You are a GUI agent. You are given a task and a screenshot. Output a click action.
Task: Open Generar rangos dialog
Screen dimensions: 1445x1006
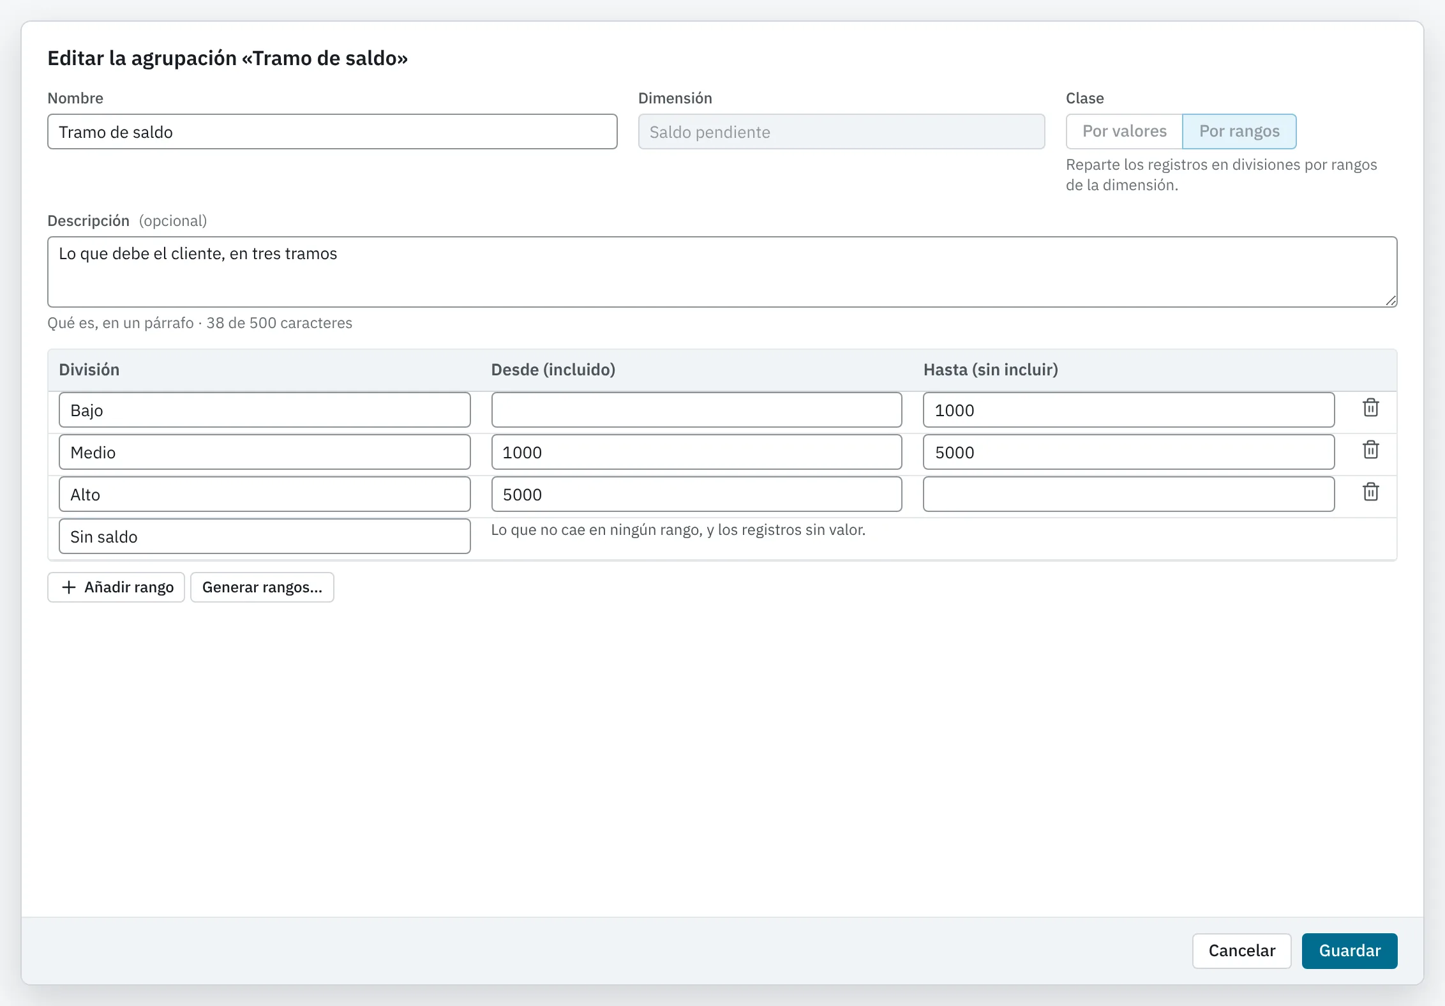(262, 587)
